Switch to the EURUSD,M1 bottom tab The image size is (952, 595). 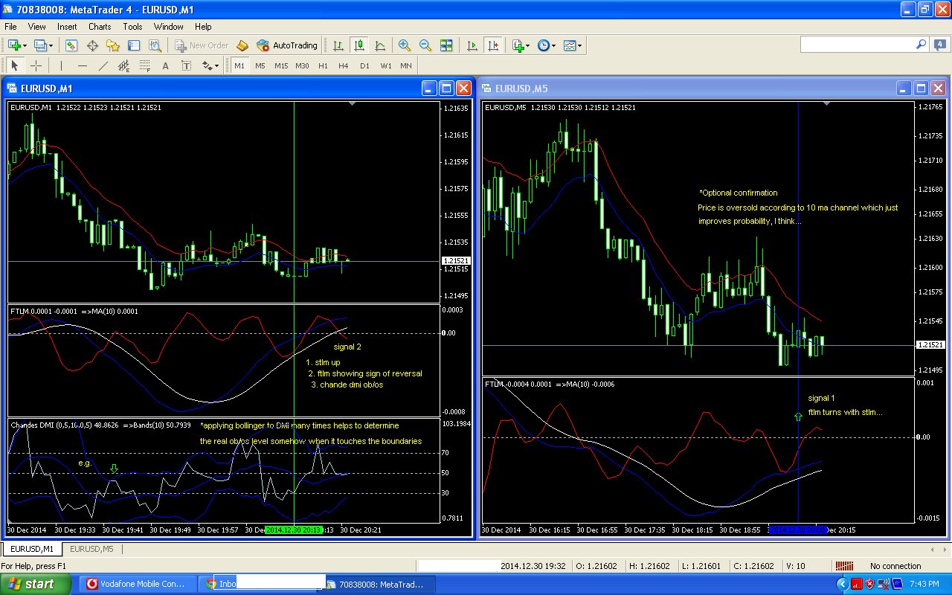coord(32,549)
